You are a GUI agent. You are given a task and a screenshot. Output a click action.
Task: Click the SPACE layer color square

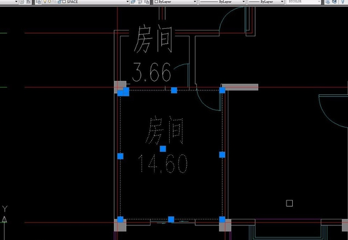[64, 2]
